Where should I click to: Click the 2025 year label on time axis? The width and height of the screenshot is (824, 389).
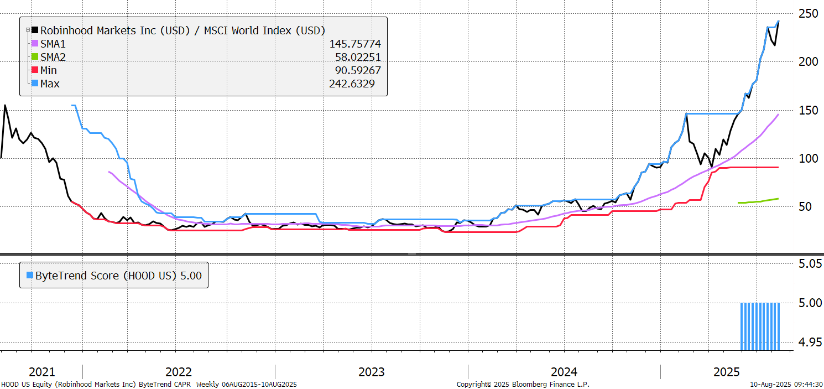pyautogui.click(x=726, y=372)
